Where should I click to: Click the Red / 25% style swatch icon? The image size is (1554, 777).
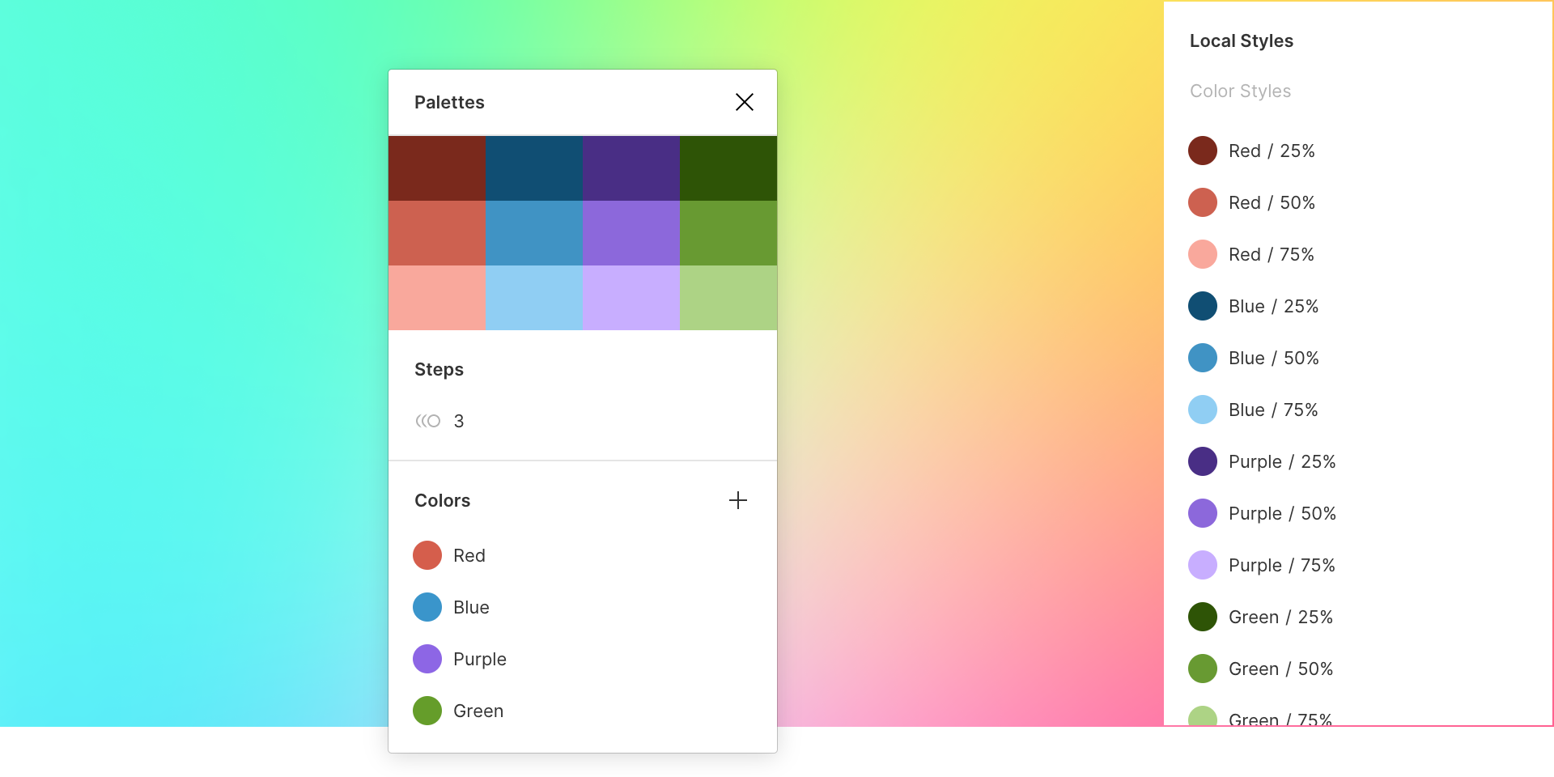pyautogui.click(x=1203, y=151)
